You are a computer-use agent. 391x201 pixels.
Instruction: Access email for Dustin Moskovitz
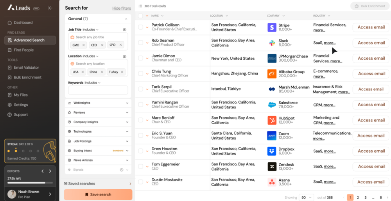coord(371,182)
